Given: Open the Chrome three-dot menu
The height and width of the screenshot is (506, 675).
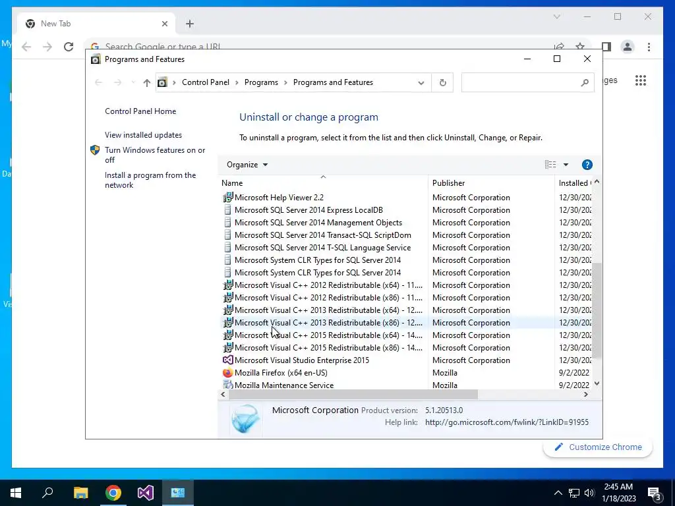Looking at the screenshot, I should coord(649,47).
